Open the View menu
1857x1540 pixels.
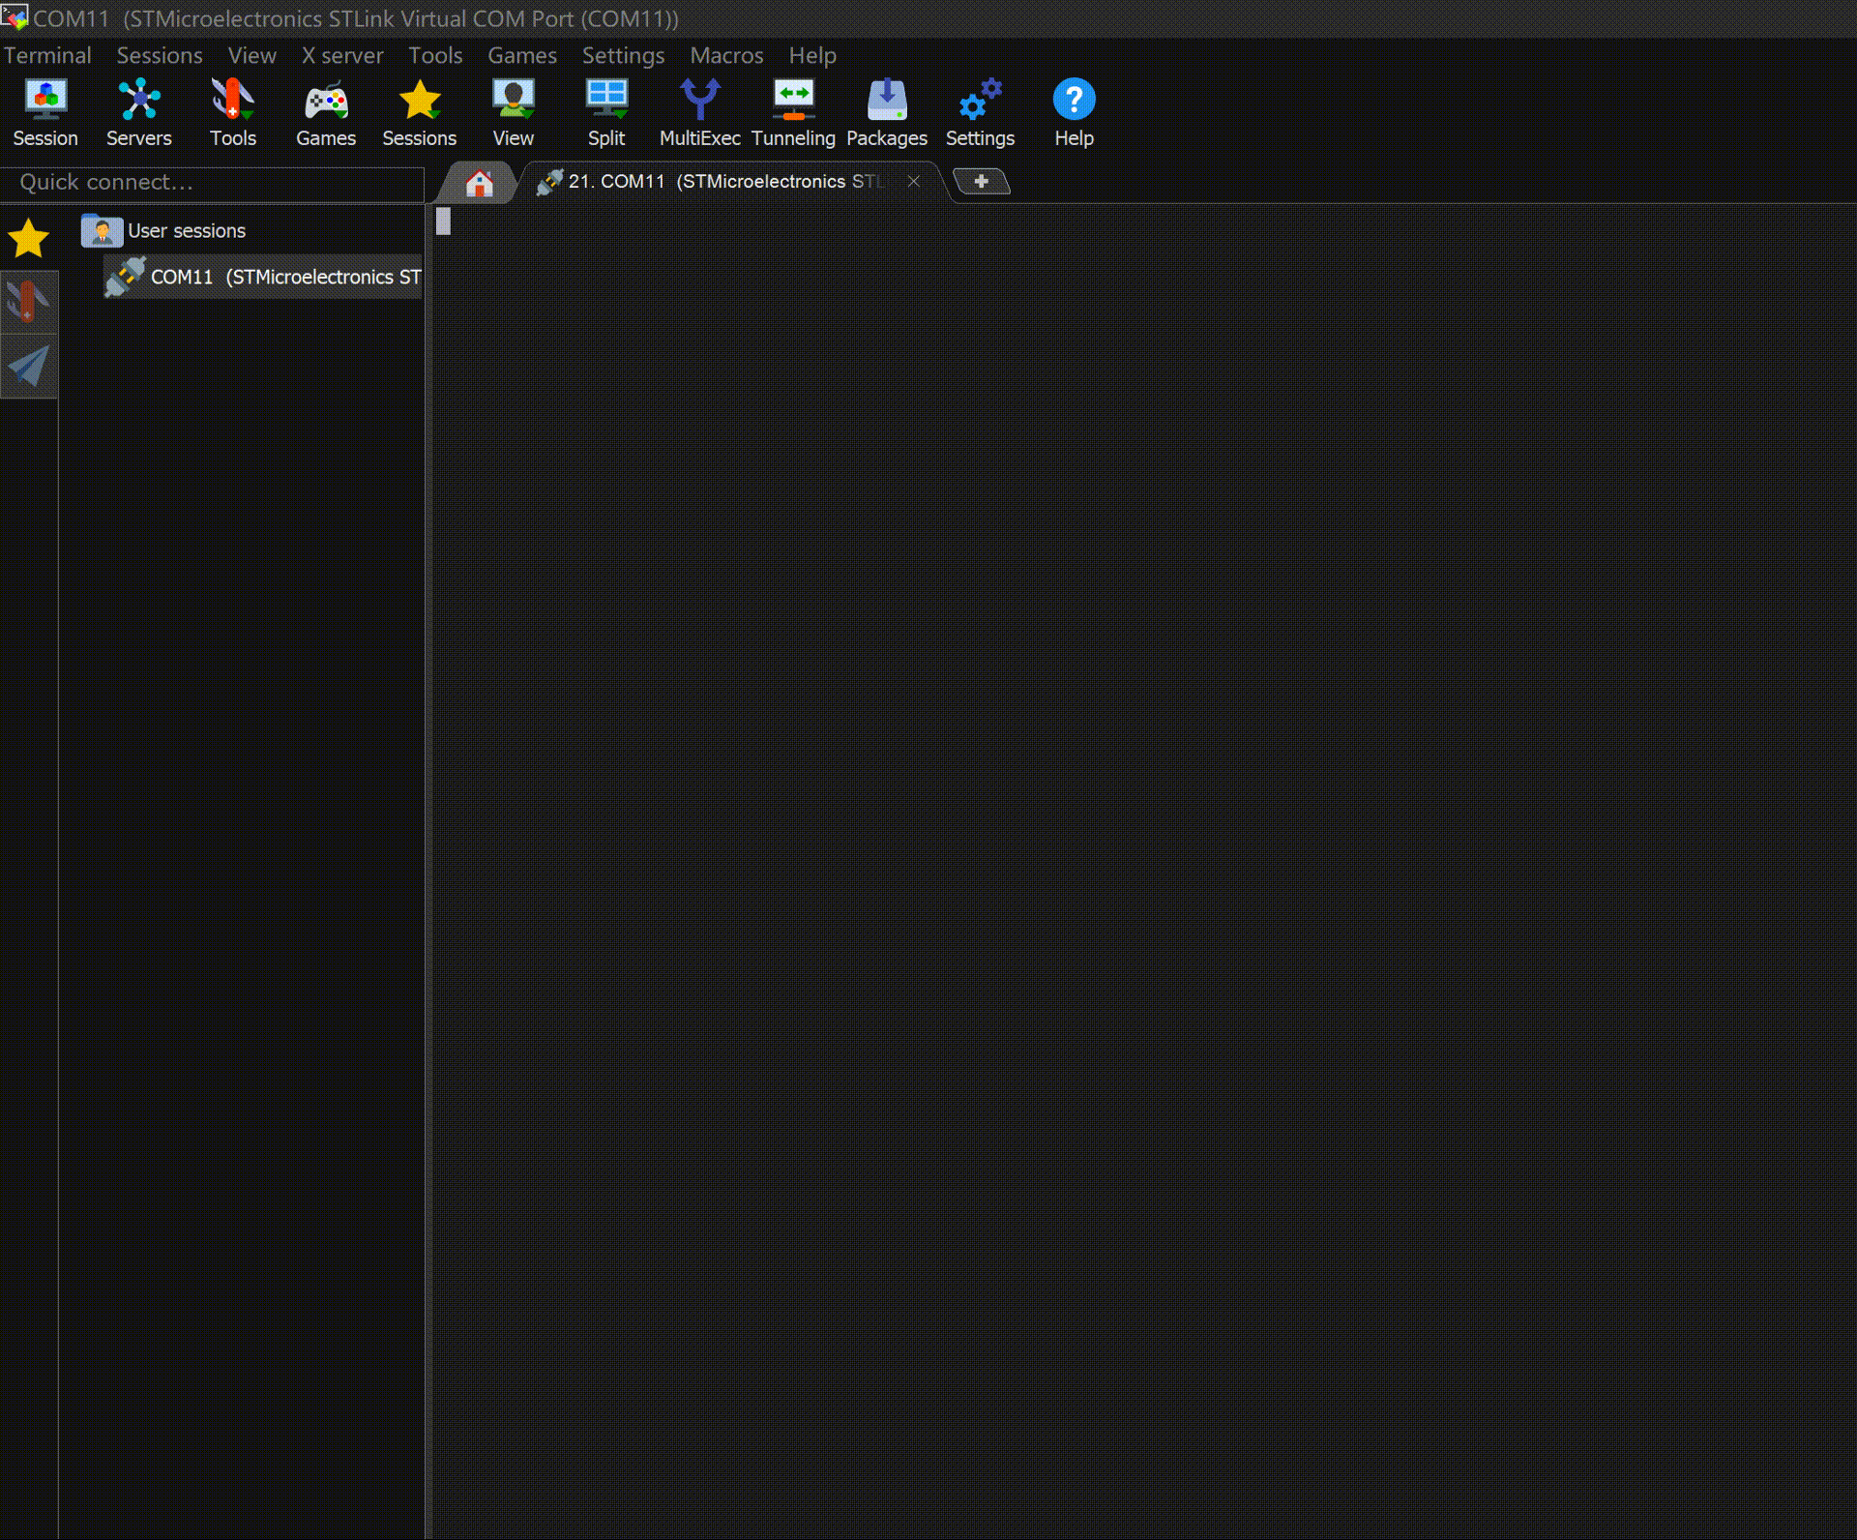click(x=252, y=55)
